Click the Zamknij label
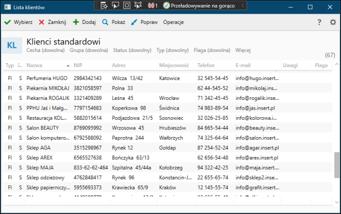 [57, 22]
